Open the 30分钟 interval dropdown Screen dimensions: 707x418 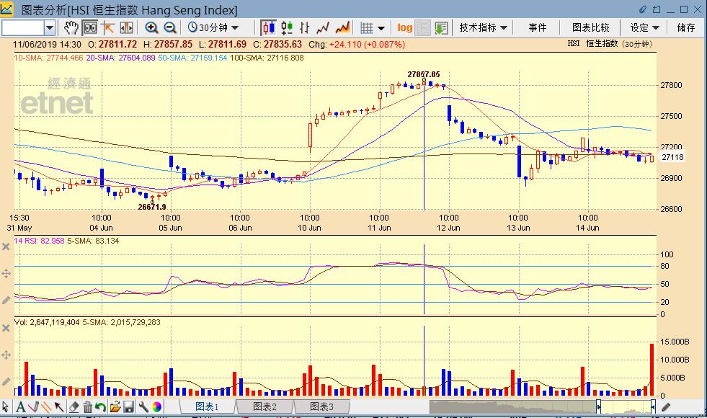213,27
